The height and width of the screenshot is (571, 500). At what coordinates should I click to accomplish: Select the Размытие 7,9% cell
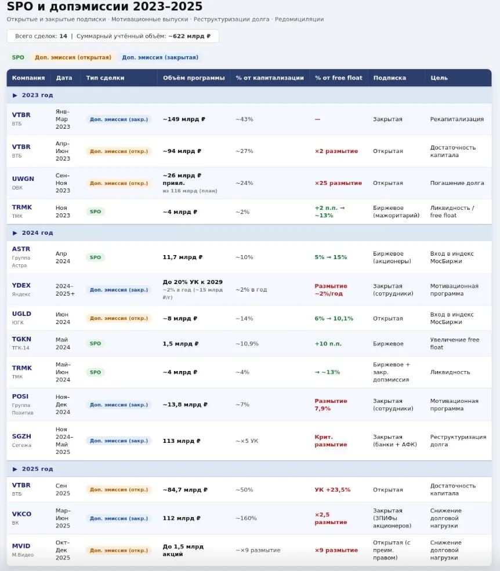coord(331,405)
